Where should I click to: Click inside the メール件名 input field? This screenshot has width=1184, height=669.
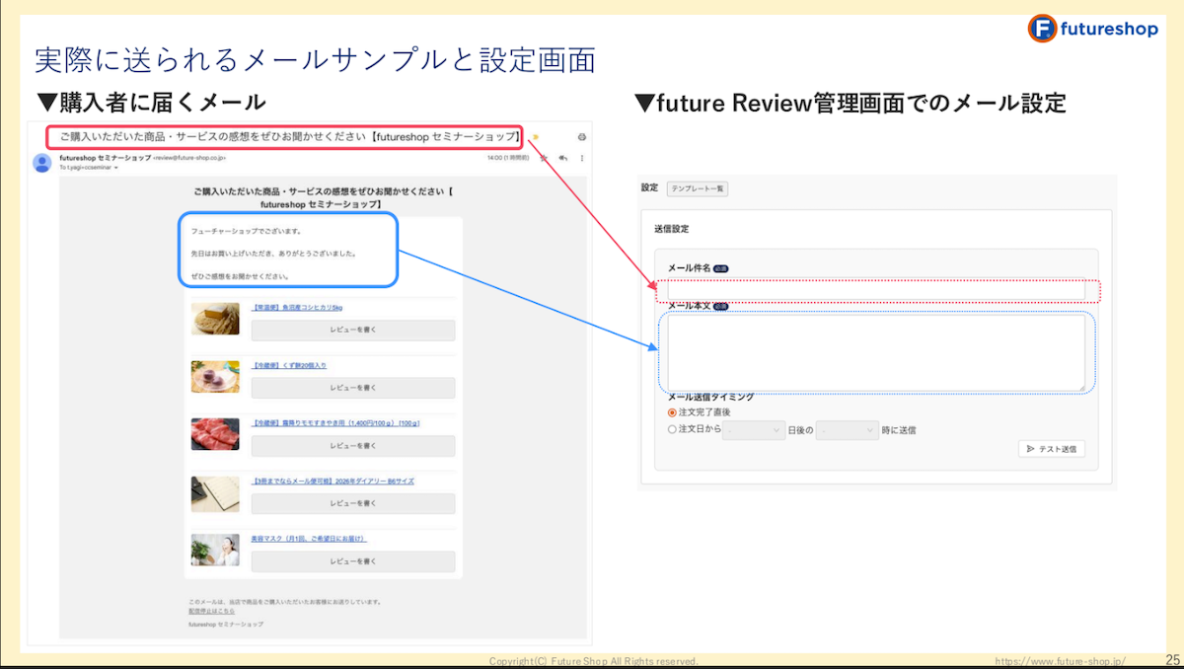878,290
